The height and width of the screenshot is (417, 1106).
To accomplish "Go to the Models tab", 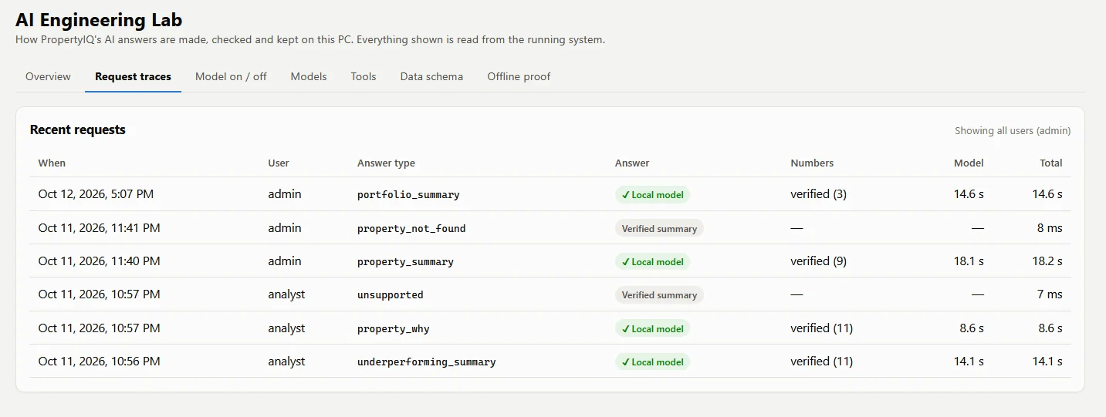I will click(309, 76).
